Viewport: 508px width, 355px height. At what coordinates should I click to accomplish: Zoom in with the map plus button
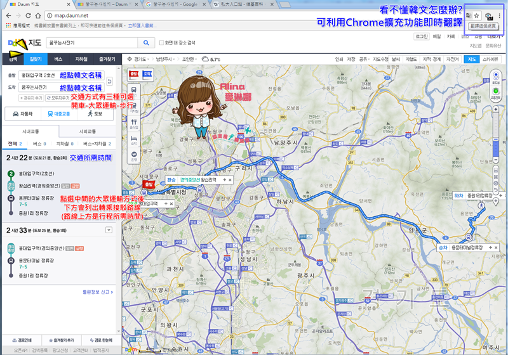[x=496, y=110]
